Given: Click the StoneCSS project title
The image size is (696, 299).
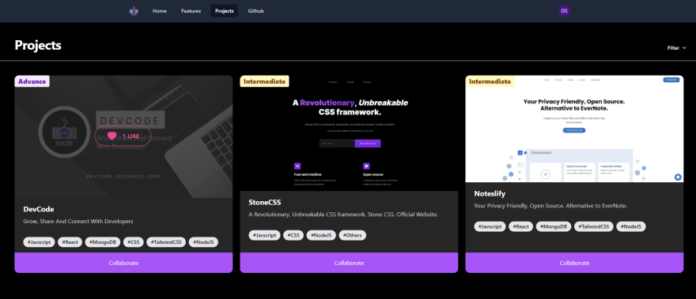Looking at the screenshot, I should coord(265,203).
